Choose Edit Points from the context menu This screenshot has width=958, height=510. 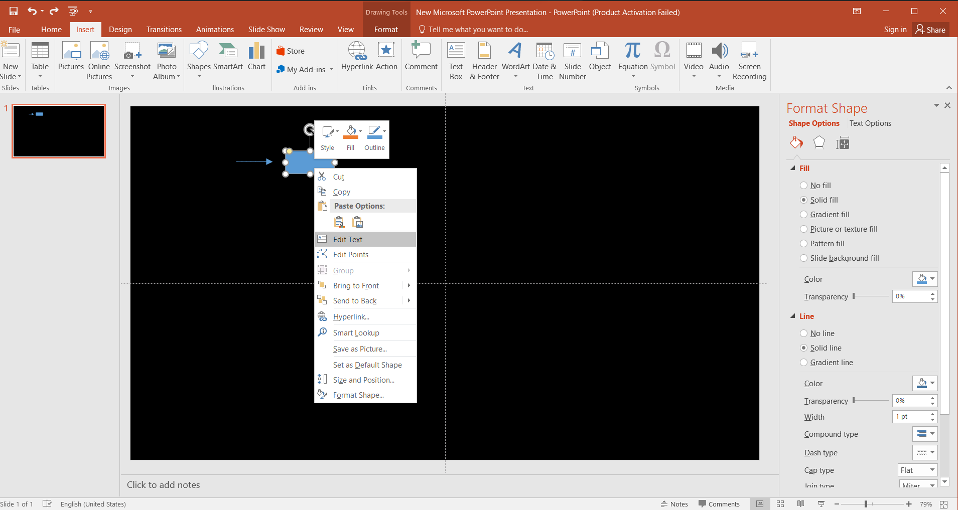click(x=350, y=255)
